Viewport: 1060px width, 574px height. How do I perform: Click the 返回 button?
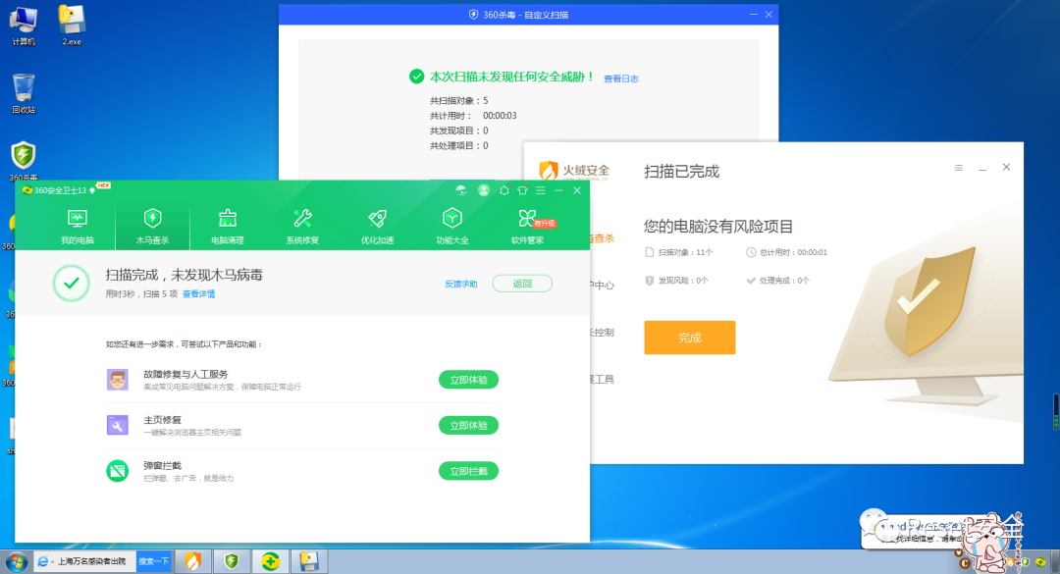[522, 284]
